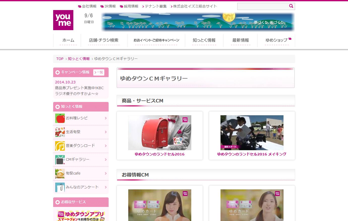Click the icon beside 会社情報
348x221 pixels.
tap(80, 7)
